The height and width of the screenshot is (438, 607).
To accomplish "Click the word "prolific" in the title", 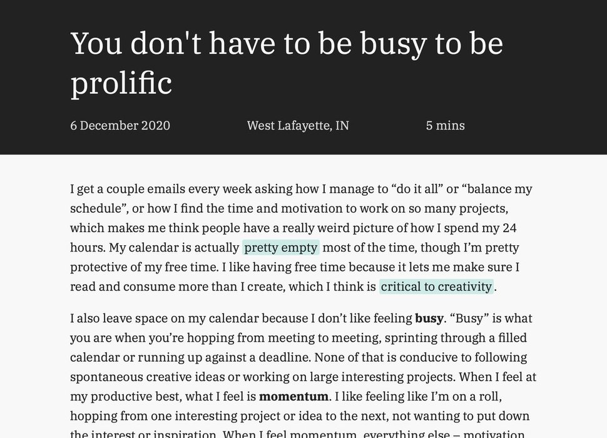I will pyautogui.click(x=121, y=84).
